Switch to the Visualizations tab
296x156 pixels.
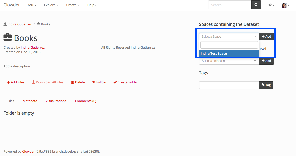coord(56,101)
